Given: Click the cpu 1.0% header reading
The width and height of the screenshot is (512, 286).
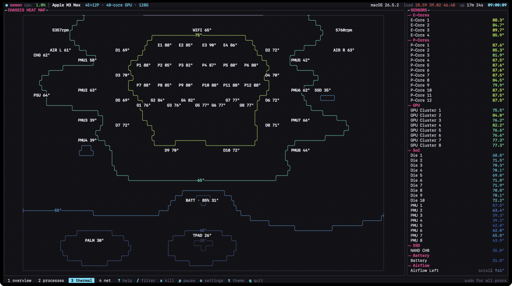Looking at the screenshot, I should (x=35, y=5).
